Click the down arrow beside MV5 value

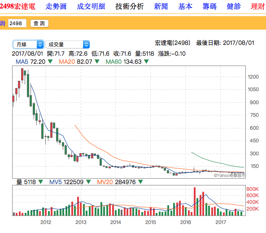click(x=88, y=182)
